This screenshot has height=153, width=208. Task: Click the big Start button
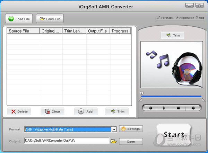(174, 135)
